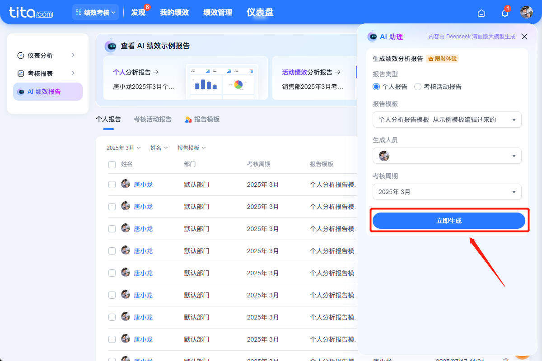Open the 生成人员 dropdown in AI panel
Image resolution: width=542 pixels, height=361 pixels.
pos(447,156)
